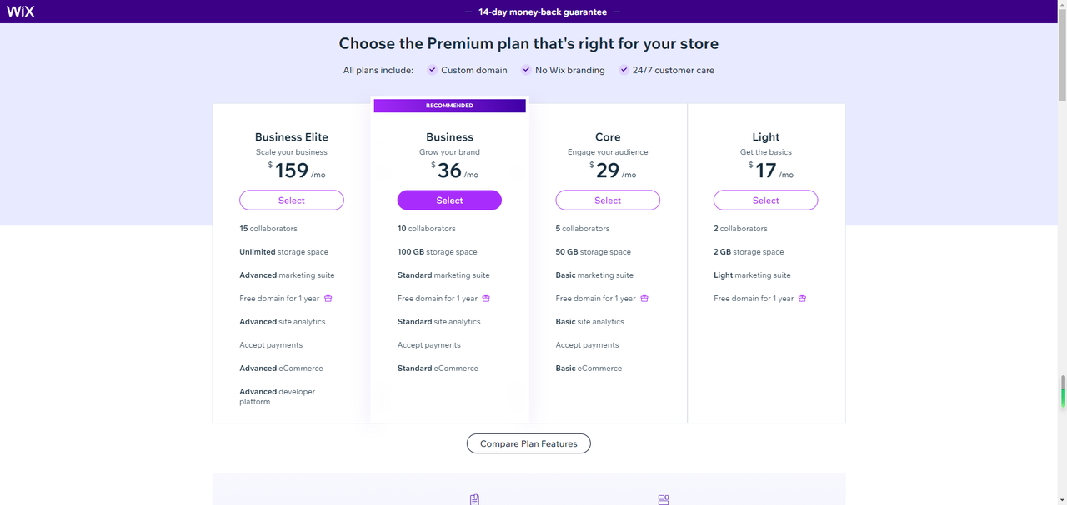Click 'Get the basics' subtitle
This screenshot has height=505, width=1067.
(765, 152)
